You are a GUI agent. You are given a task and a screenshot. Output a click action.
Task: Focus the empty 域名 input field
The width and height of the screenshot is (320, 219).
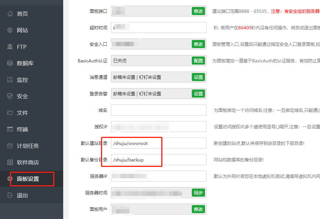point(159,110)
